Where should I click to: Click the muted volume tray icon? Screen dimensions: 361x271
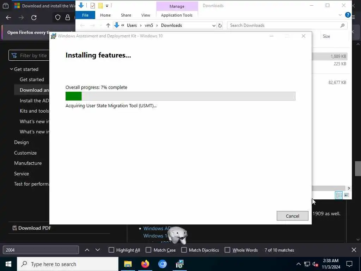(x=315, y=264)
